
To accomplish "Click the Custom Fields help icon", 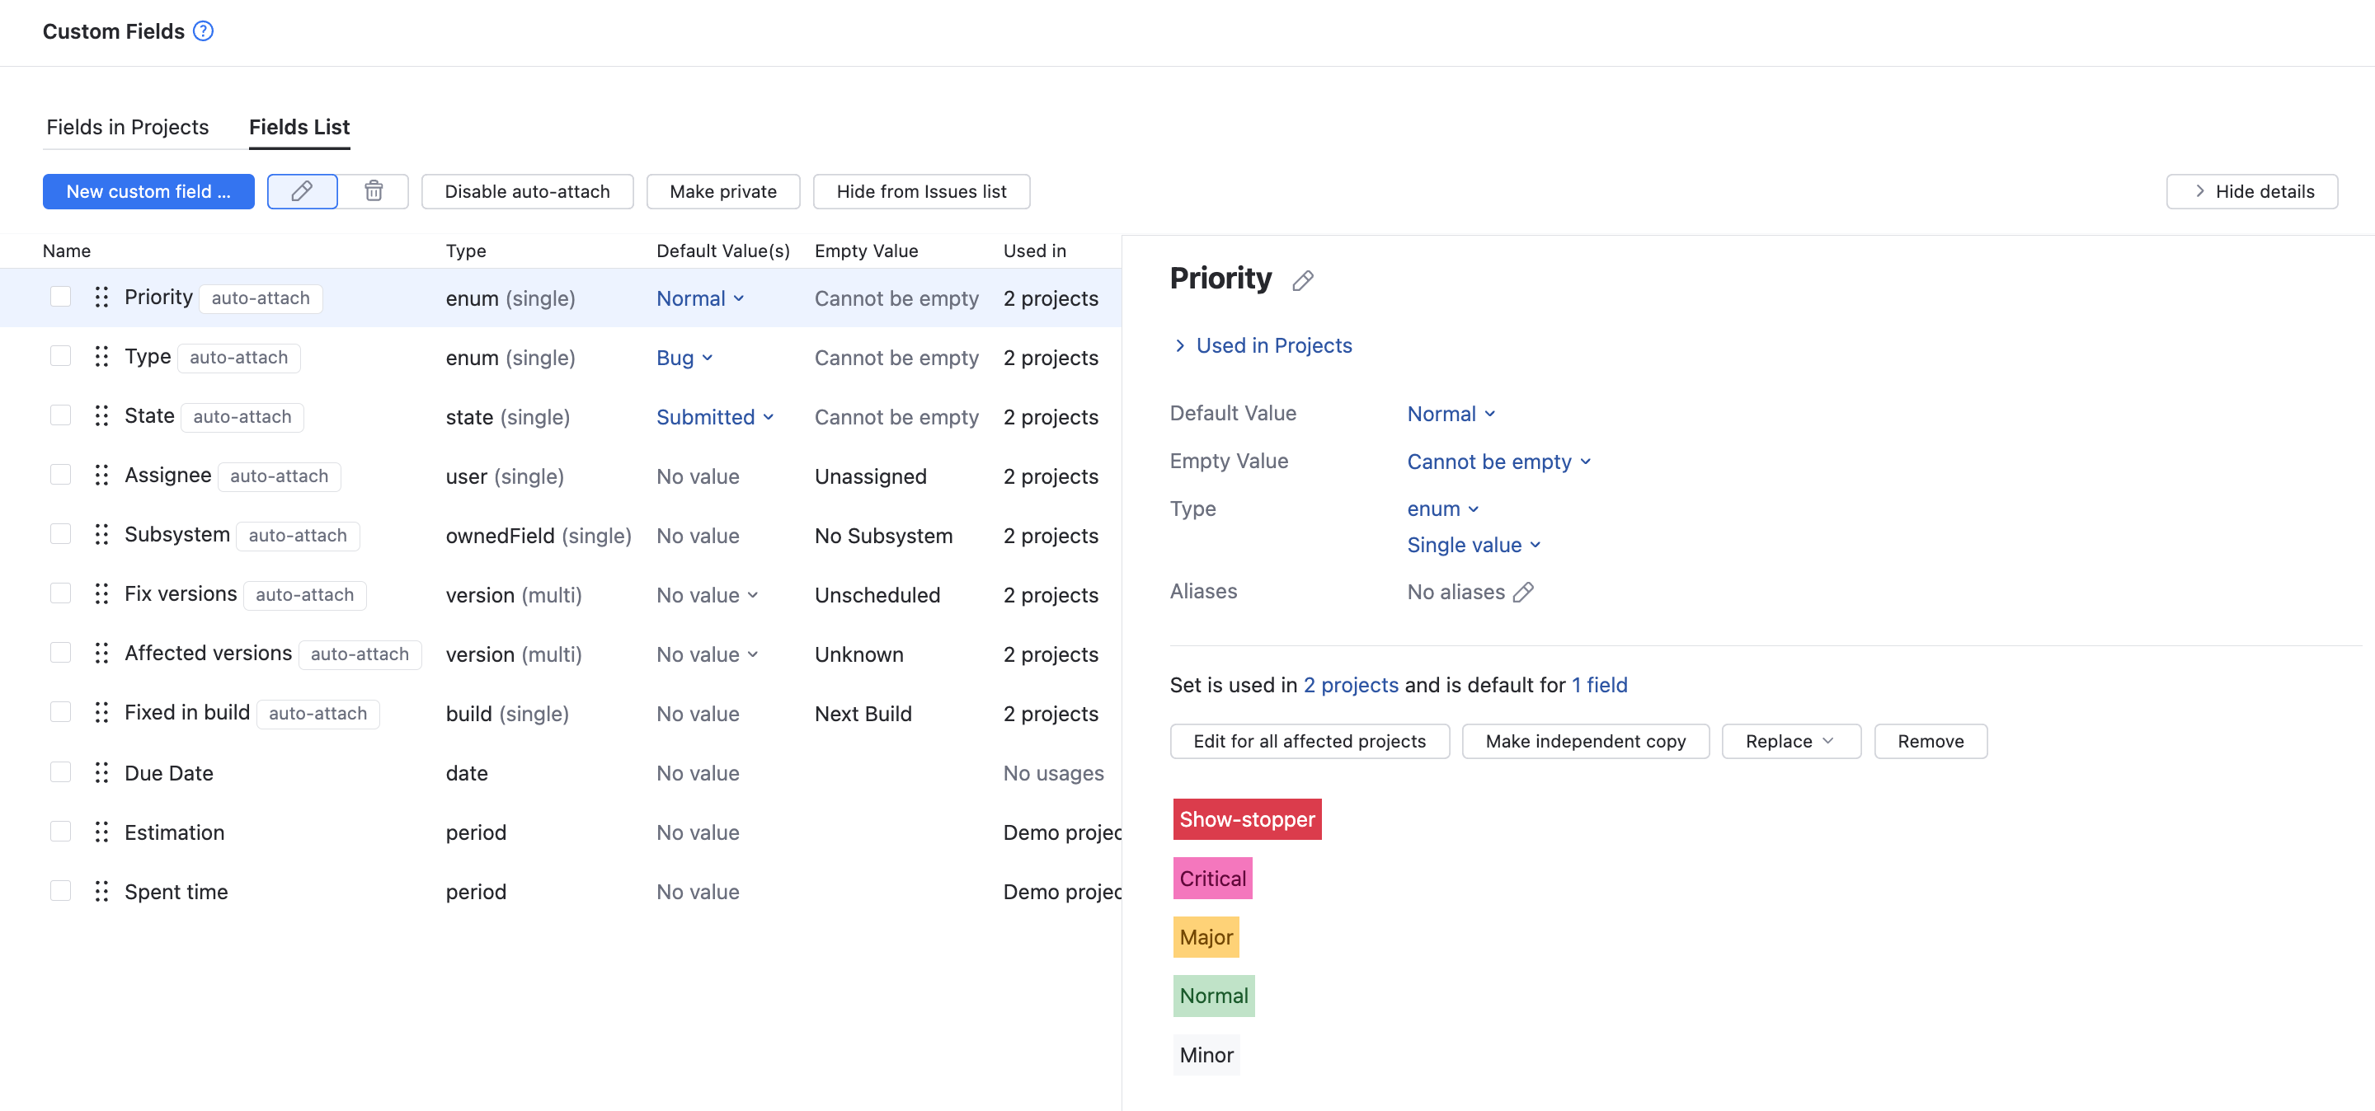I will pyautogui.click(x=201, y=30).
